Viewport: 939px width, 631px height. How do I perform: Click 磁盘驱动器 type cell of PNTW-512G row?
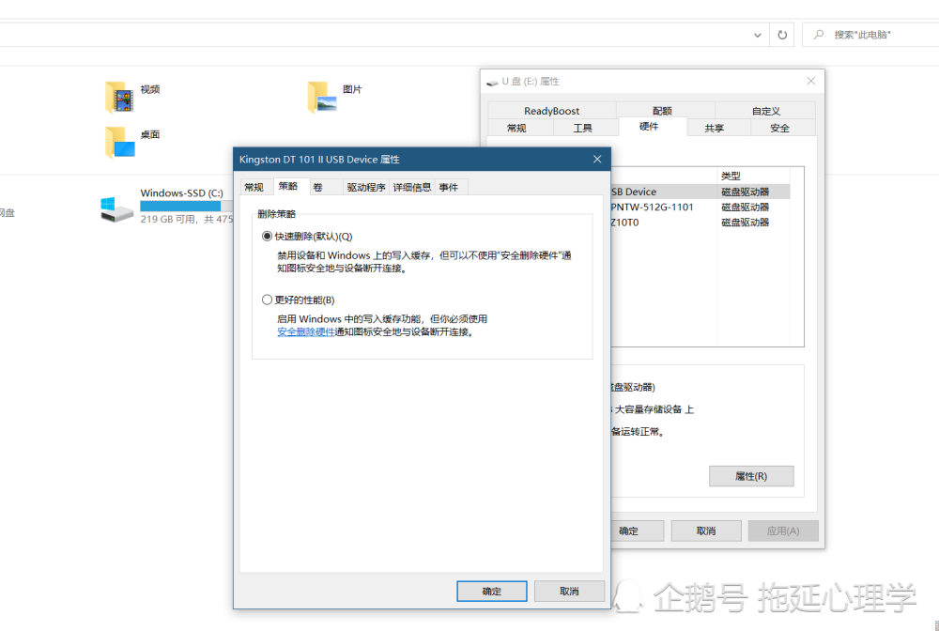click(x=745, y=208)
